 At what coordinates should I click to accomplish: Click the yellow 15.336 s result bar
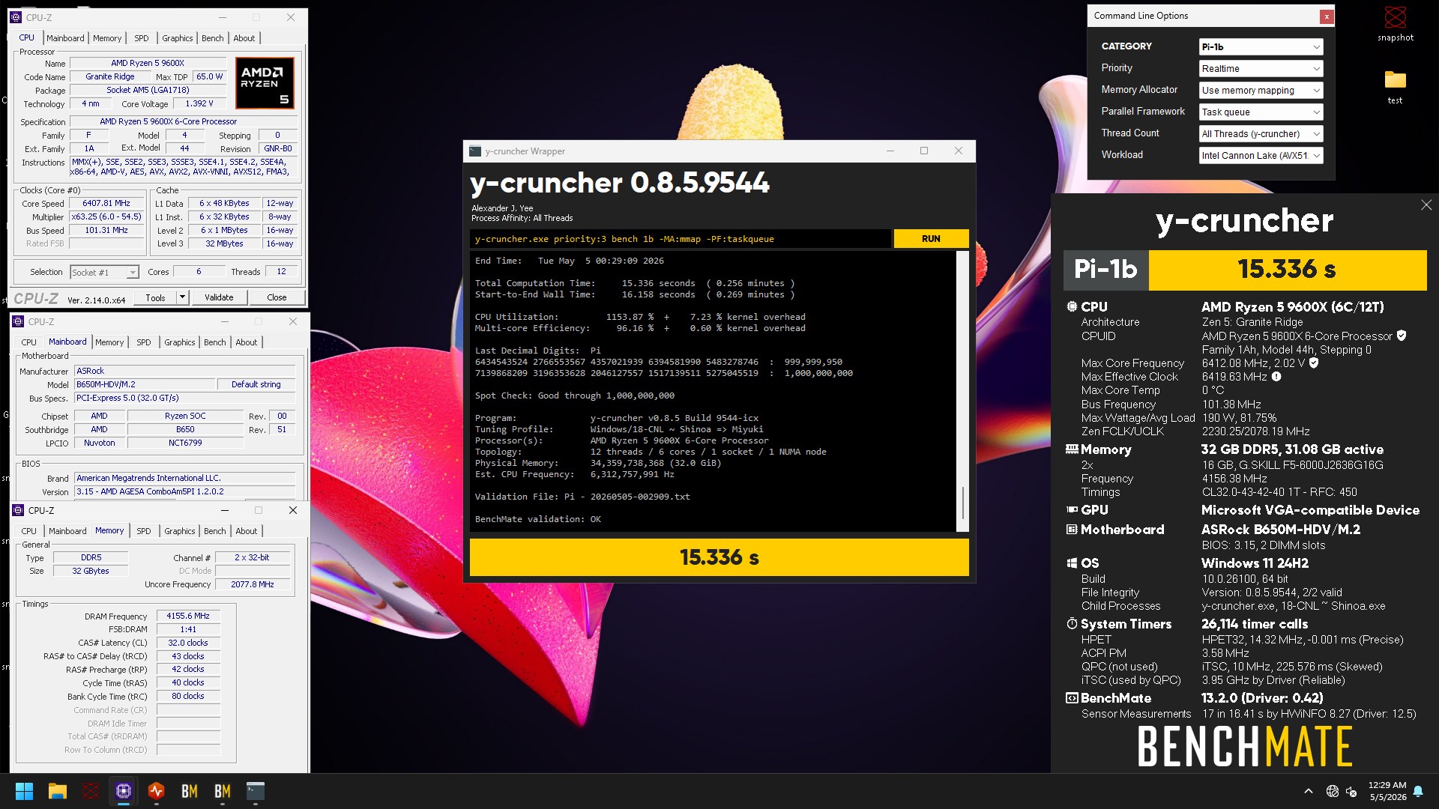pos(719,557)
